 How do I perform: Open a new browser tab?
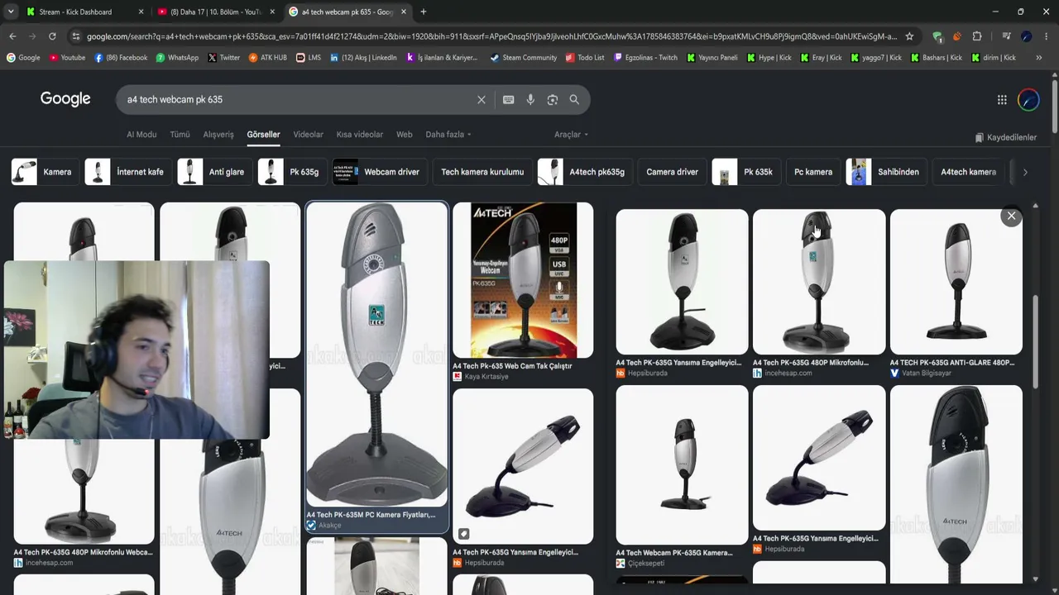(424, 12)
